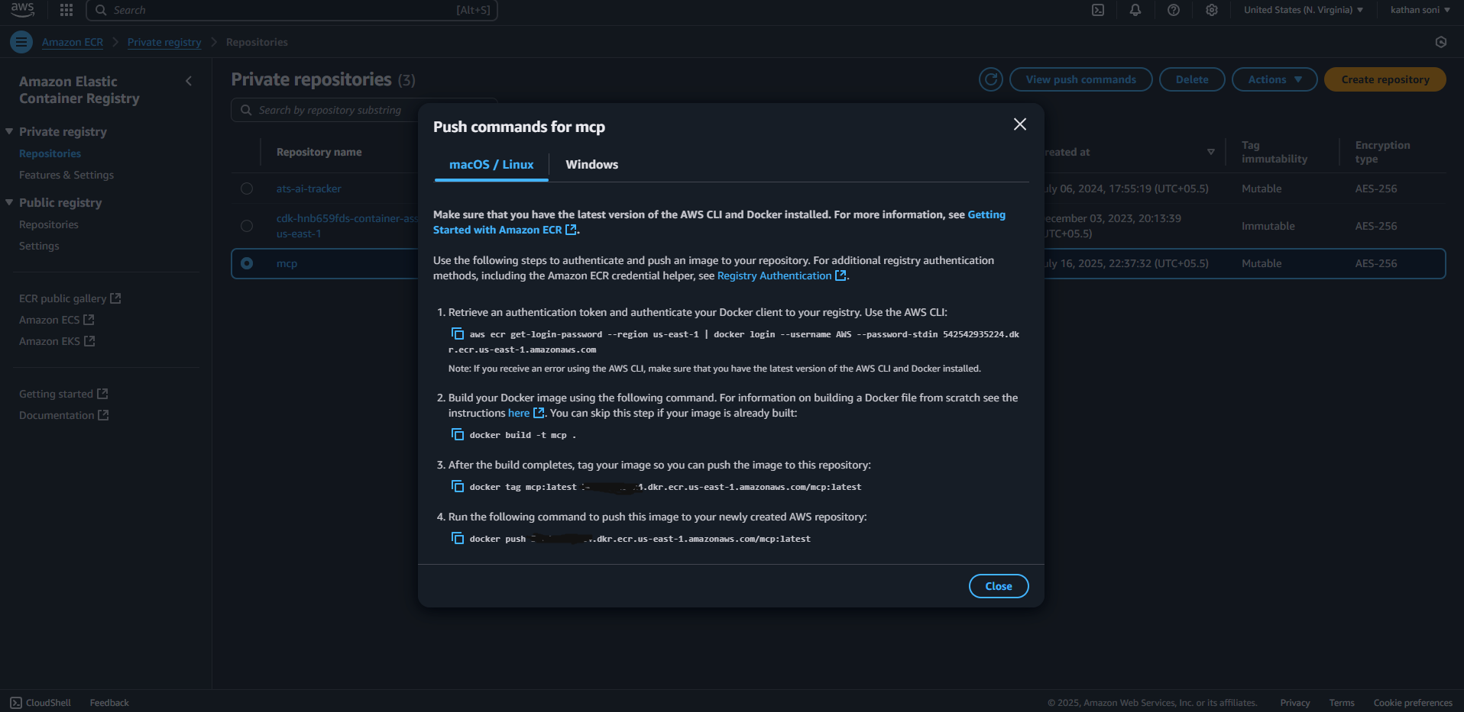Open the Registry Authentication link
1464x712 pixels.
[x=774, y=275]
